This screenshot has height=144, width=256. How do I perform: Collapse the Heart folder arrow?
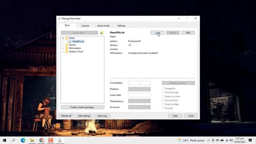63,38
